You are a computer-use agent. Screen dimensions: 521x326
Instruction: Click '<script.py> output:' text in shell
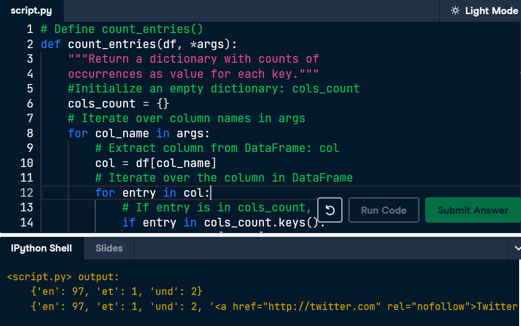63,277
